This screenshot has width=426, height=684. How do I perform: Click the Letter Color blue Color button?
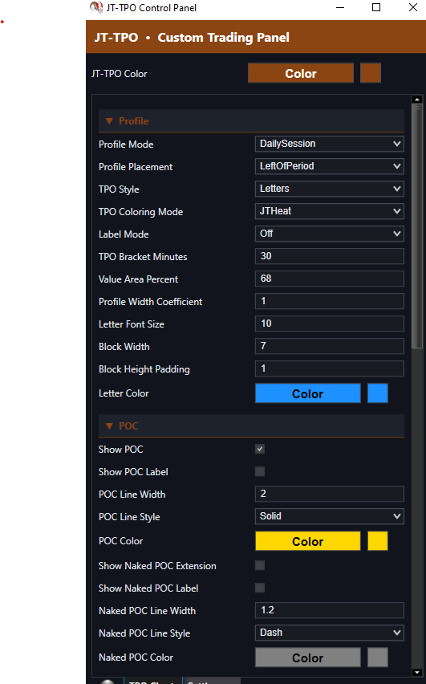click(x=308, y=393)
